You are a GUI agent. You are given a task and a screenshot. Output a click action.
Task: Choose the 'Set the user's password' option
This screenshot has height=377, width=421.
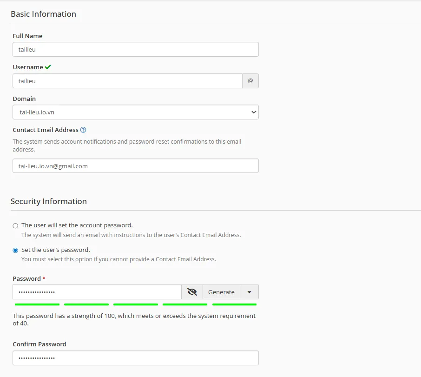tap(14, 250)
